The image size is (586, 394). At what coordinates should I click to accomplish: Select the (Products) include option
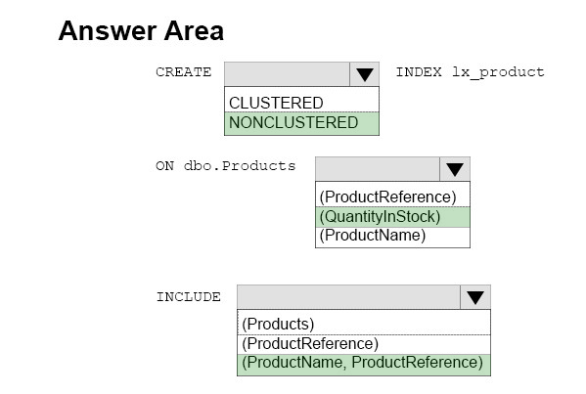pos(364,325)
